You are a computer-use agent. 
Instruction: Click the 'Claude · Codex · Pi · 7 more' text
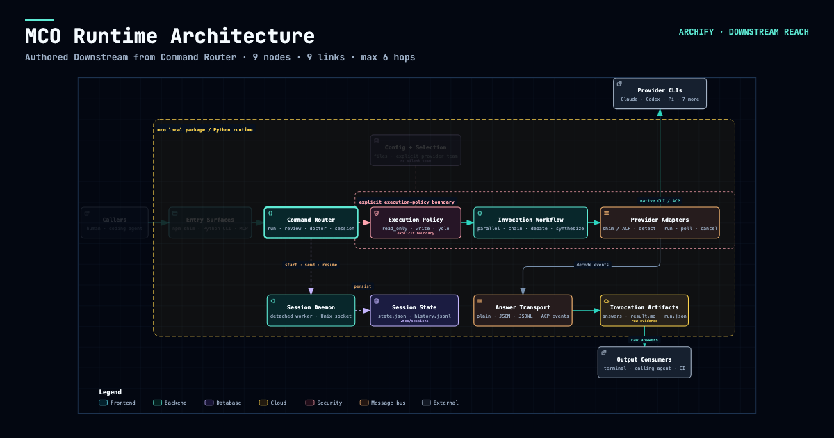tap(660, 99)
